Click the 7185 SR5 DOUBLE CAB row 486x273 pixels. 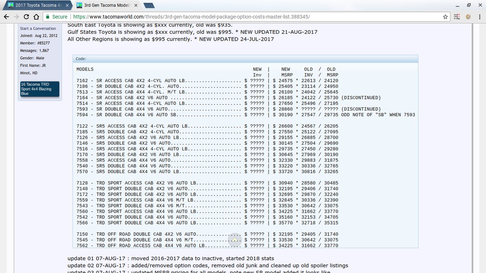pyautogui.click(x=207, y=132)
